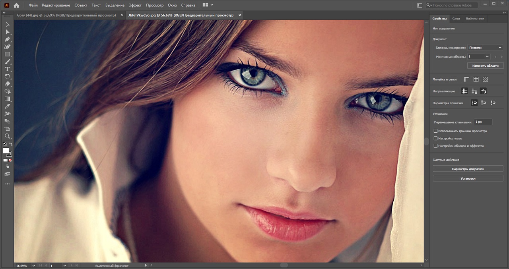
Task: Select the Zoom tool
Action: (x=7, y=136)
